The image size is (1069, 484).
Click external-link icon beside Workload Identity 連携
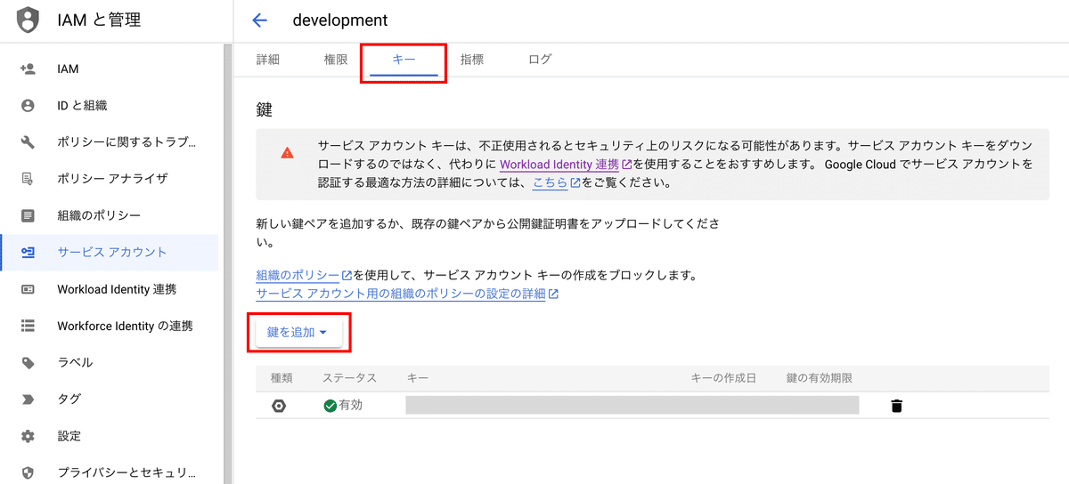627,165
